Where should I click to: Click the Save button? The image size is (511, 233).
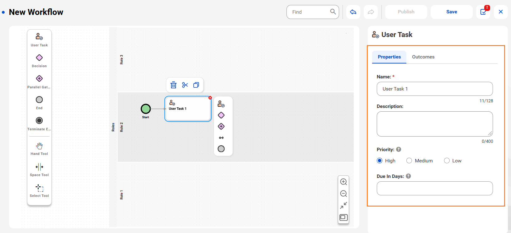tap(452, 12)
